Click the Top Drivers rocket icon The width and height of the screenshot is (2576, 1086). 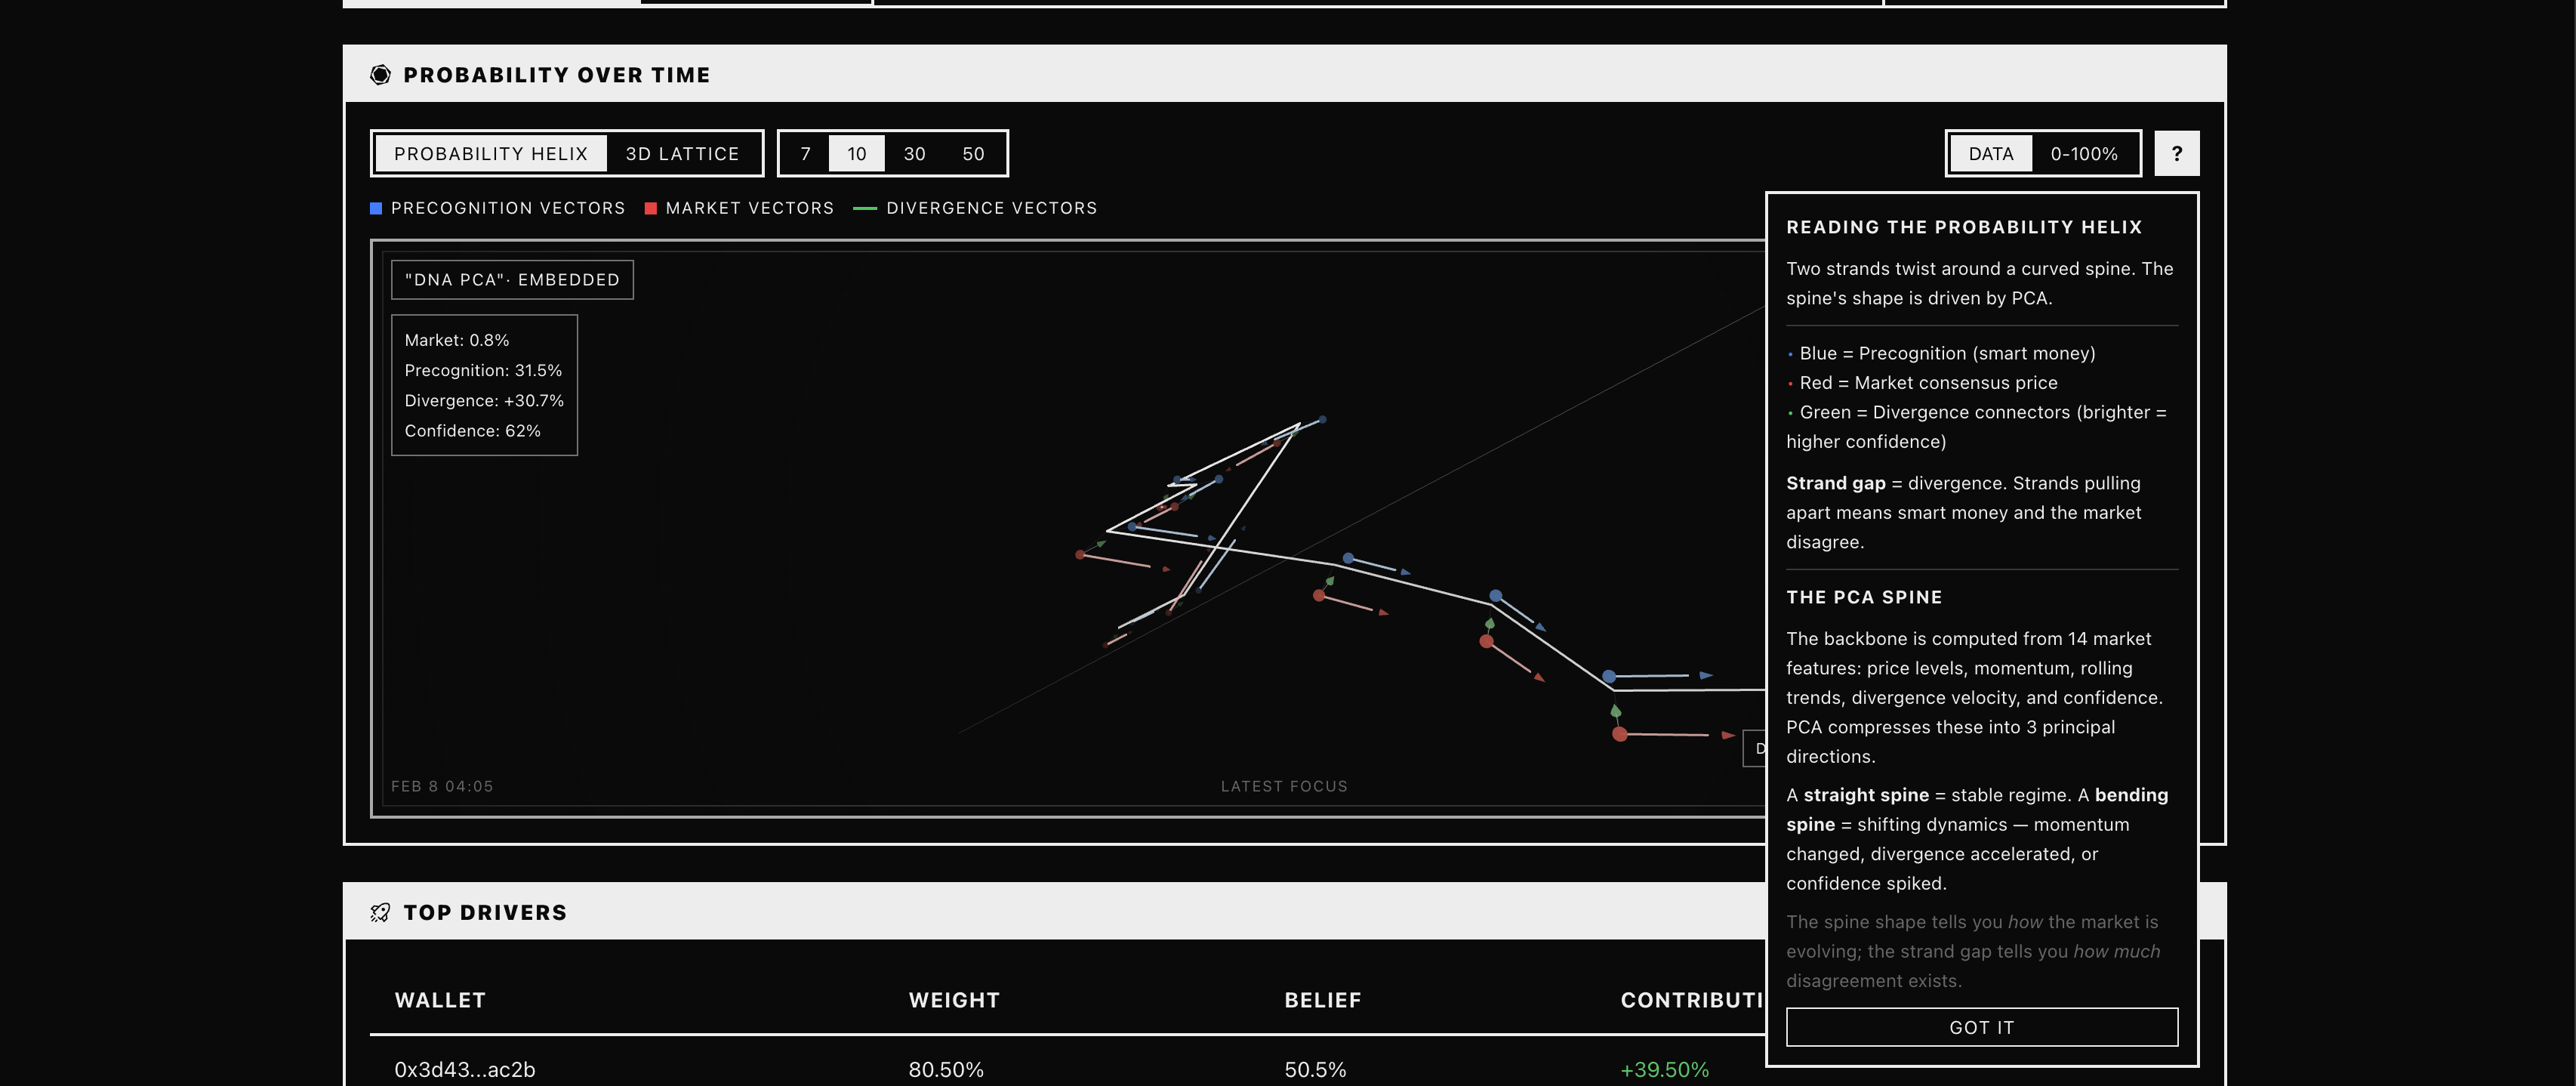[x=380, y=912]
